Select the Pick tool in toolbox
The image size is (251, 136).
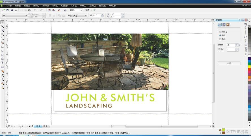[2, 22]
